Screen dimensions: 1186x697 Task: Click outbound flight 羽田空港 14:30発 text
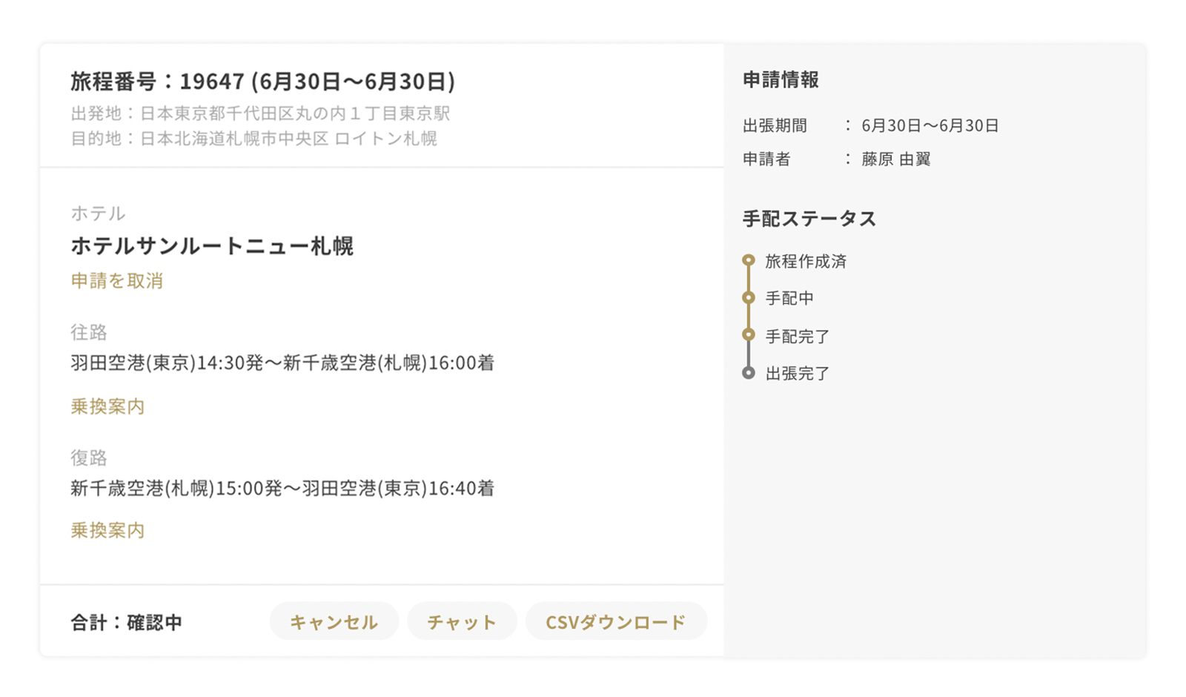click(x=282, y=363)
